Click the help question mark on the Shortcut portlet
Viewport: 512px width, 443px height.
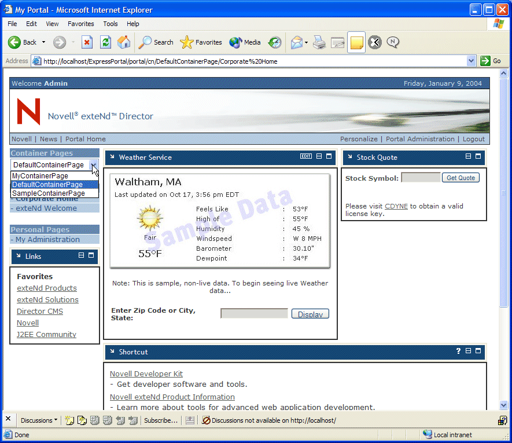click(x=458, y=352)
